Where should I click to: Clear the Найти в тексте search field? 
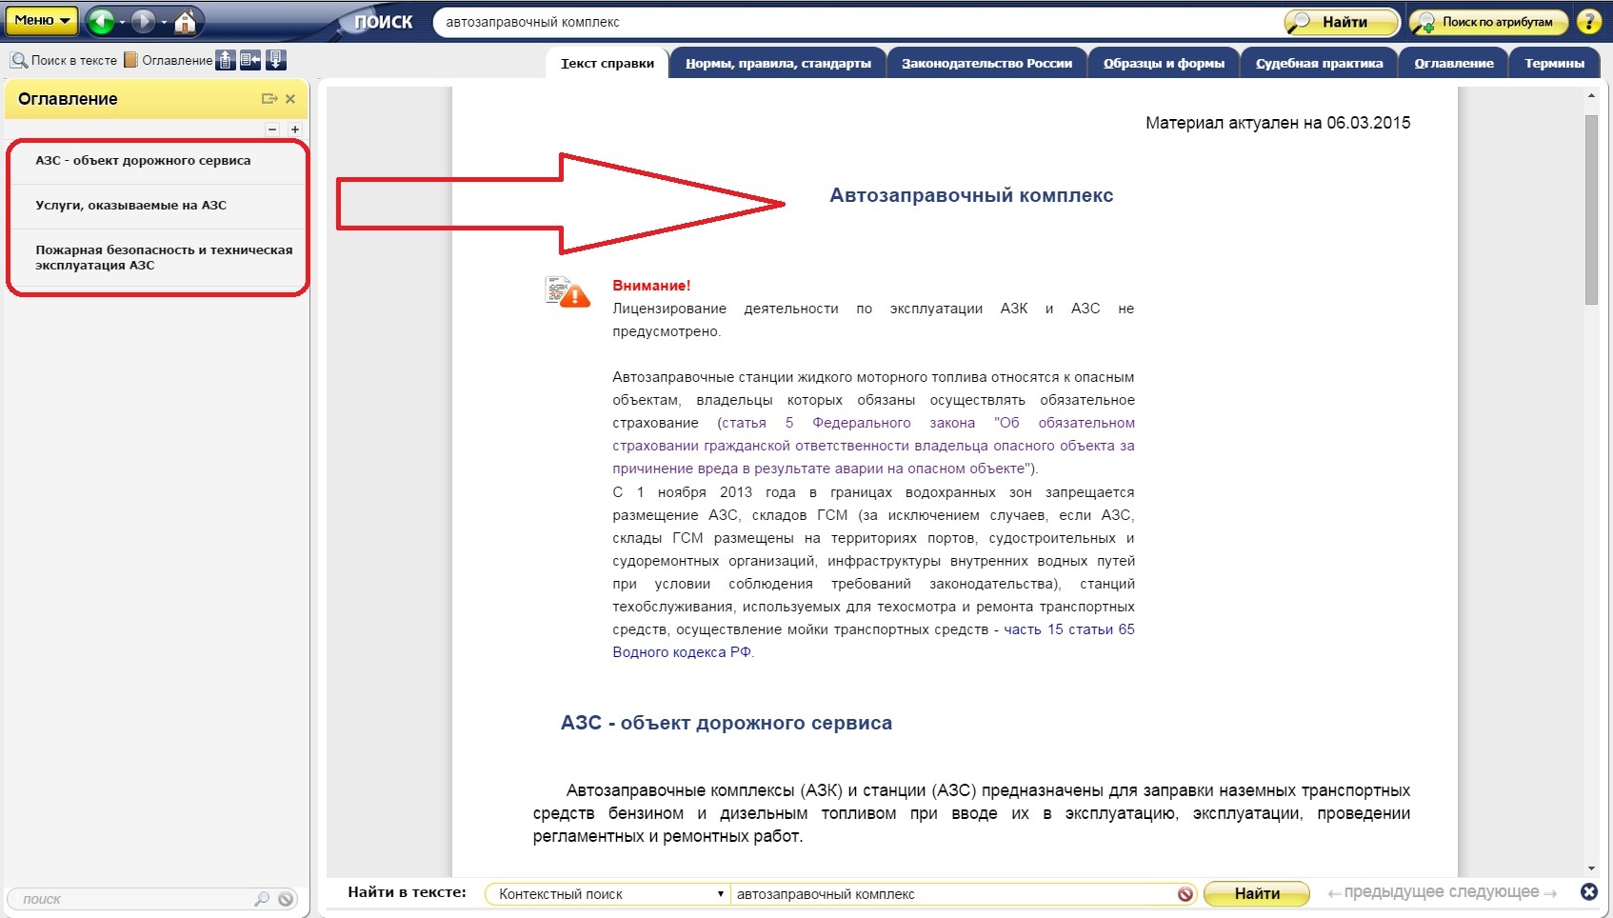pyautogui.click(x=1185, y=894)
